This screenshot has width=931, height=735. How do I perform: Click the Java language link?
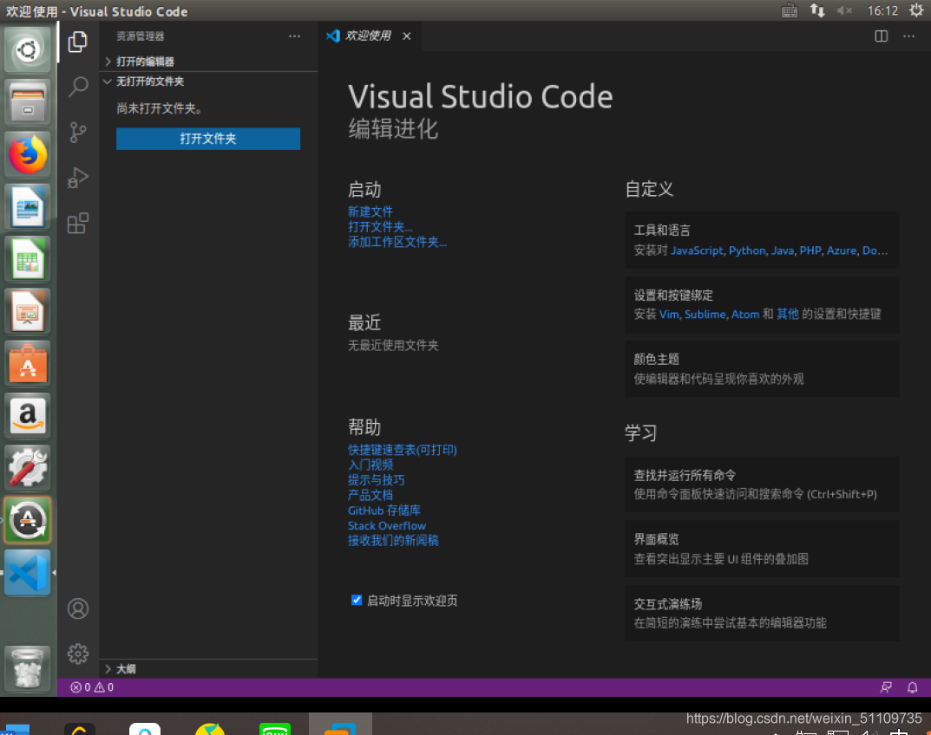(x=783, y=250)
